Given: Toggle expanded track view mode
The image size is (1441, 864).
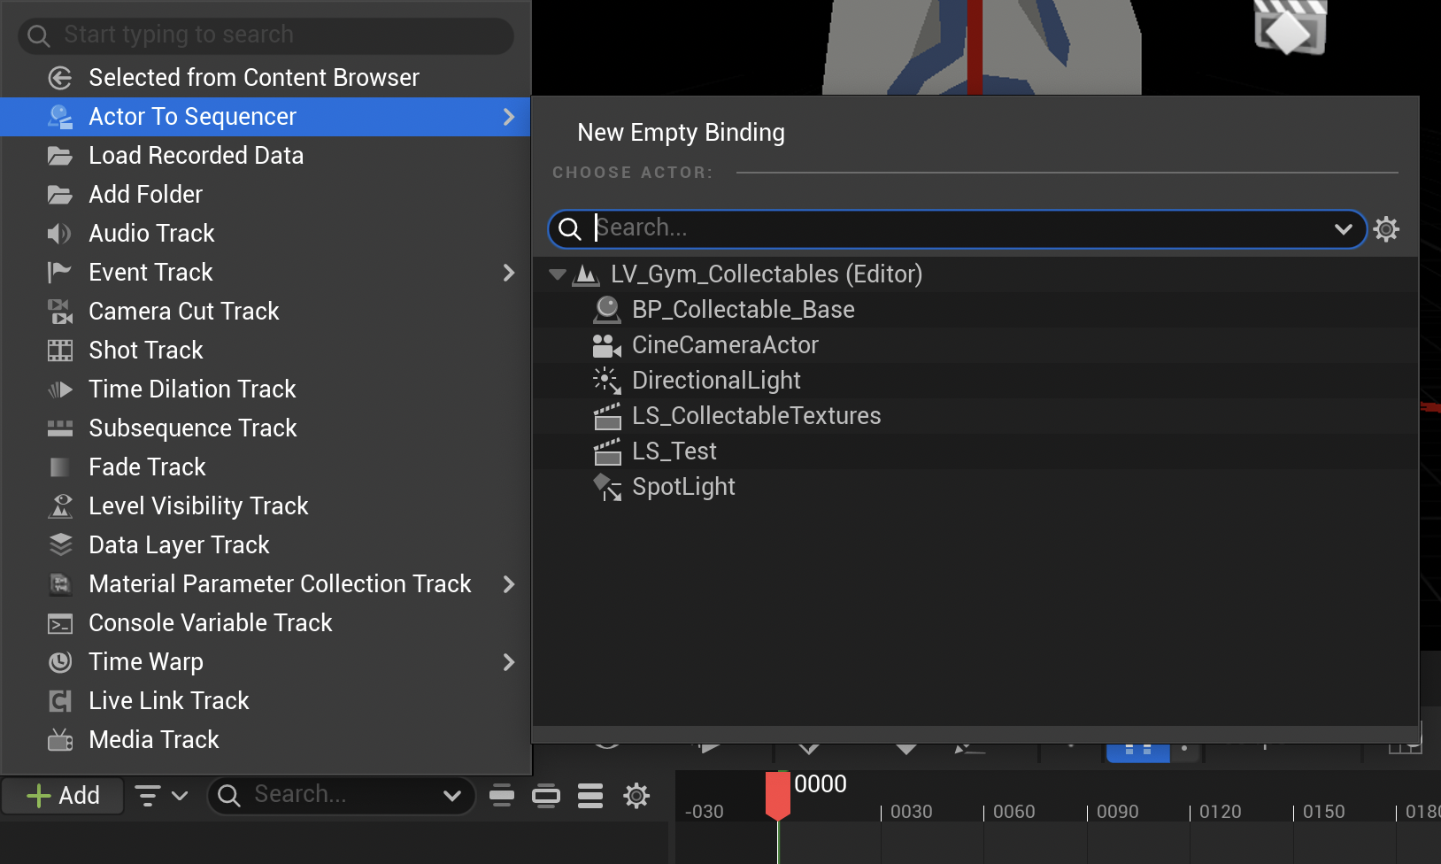Looking at the screenshot, I should coord(590,795).
